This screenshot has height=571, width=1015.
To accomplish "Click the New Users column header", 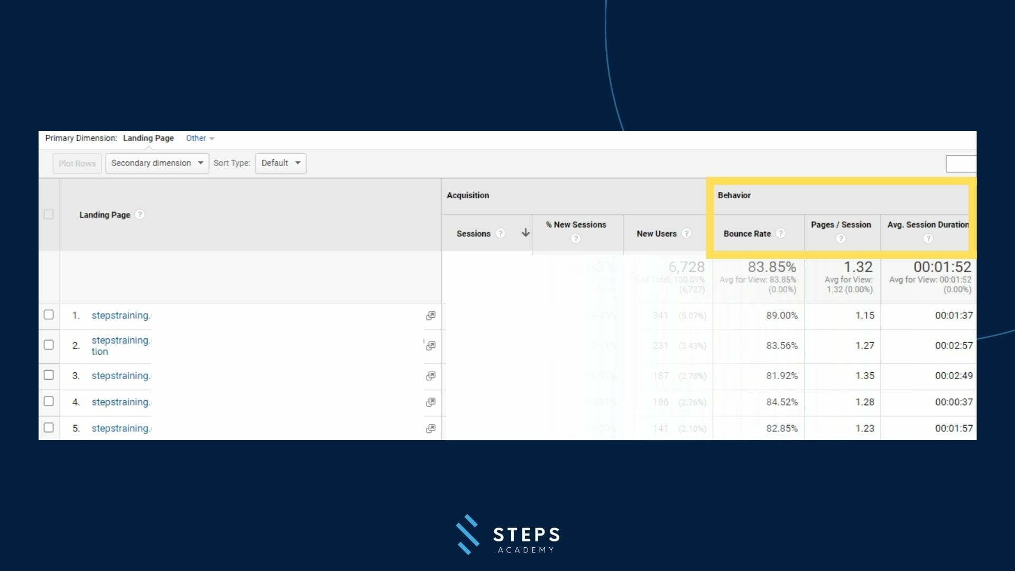I will click(656, 234).
